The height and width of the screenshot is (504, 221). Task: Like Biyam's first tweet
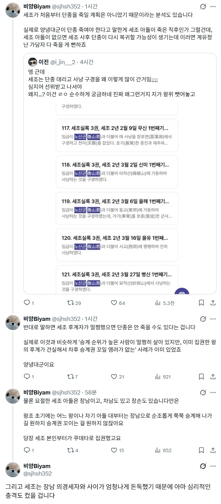pyautogui.click(x=115, y=303)
